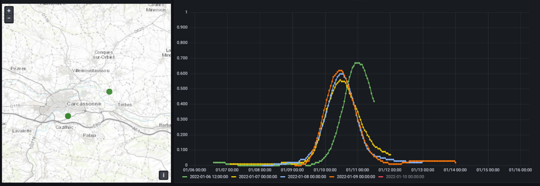The width and height of the screenshot is (540, 186).
Task: Select the green map marker above Cazilhac
Action: tap(68, 116)
